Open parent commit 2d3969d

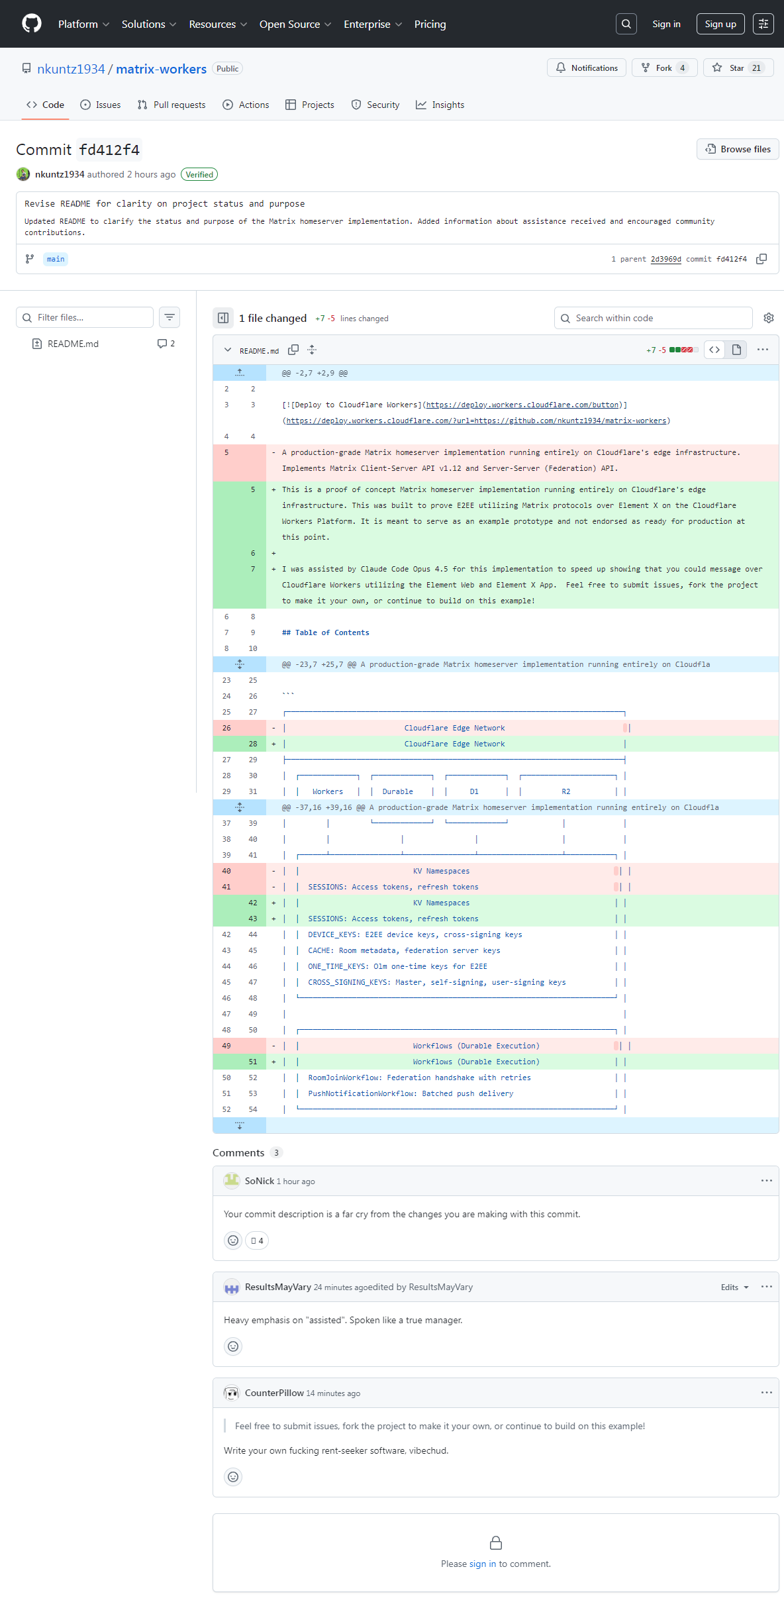pos(666,259)
